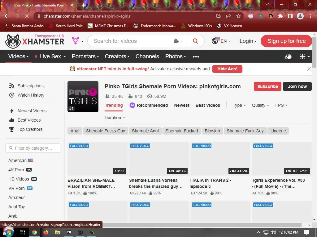The width and height of the screenshot is (317, 237).
Task: Go to the Channels menu item
Action: (x=147, y=56)
